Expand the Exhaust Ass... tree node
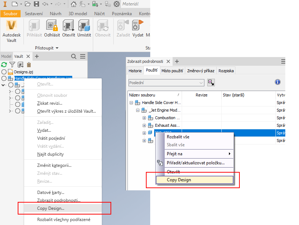 [x=144, y=125]
